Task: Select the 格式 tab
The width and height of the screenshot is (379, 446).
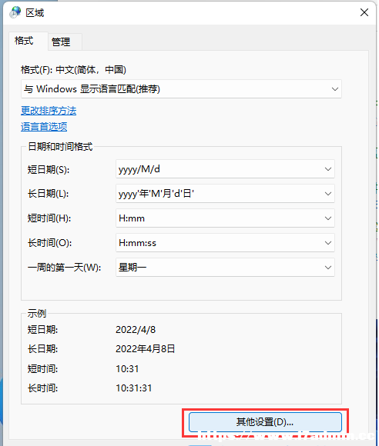Action: [x=24, y=41]
